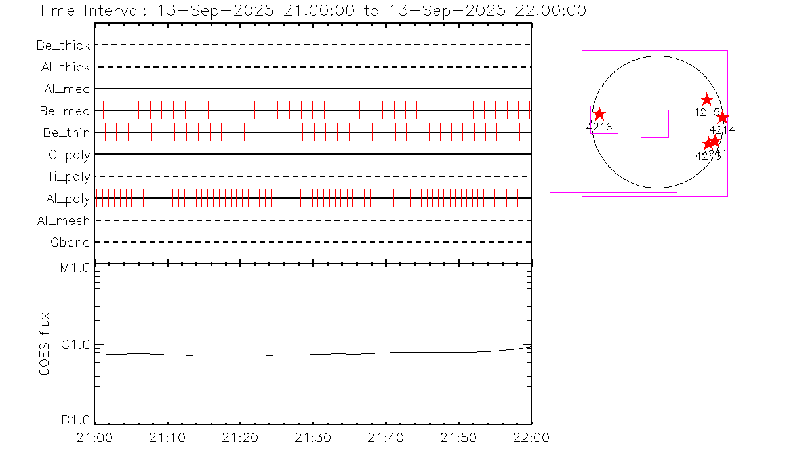This screenshot has height=459, width=787.
Task: Click the M1.0 flux level label
Action: (74, 268)
